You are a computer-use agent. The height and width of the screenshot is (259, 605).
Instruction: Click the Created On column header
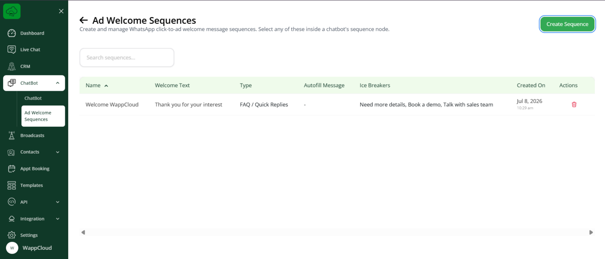click(531, 85)
